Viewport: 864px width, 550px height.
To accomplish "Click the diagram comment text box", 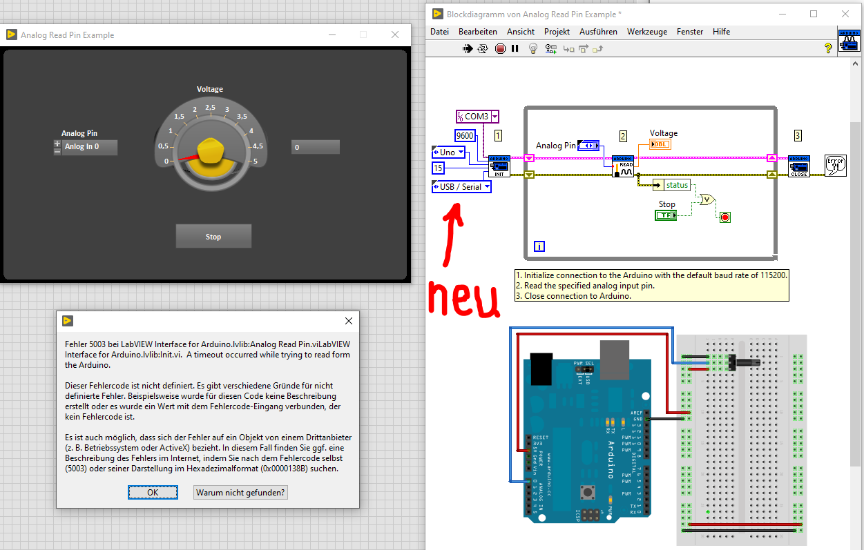I will click(651, 285).
